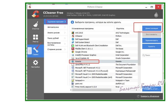Select Microsoft Visual C++ 2005 Redistributable (x64)
The width and height of the screenshot is (168, 104).
(104, 77)
